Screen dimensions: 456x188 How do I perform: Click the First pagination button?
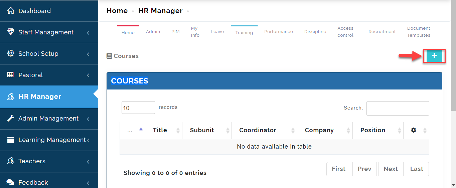339,169
